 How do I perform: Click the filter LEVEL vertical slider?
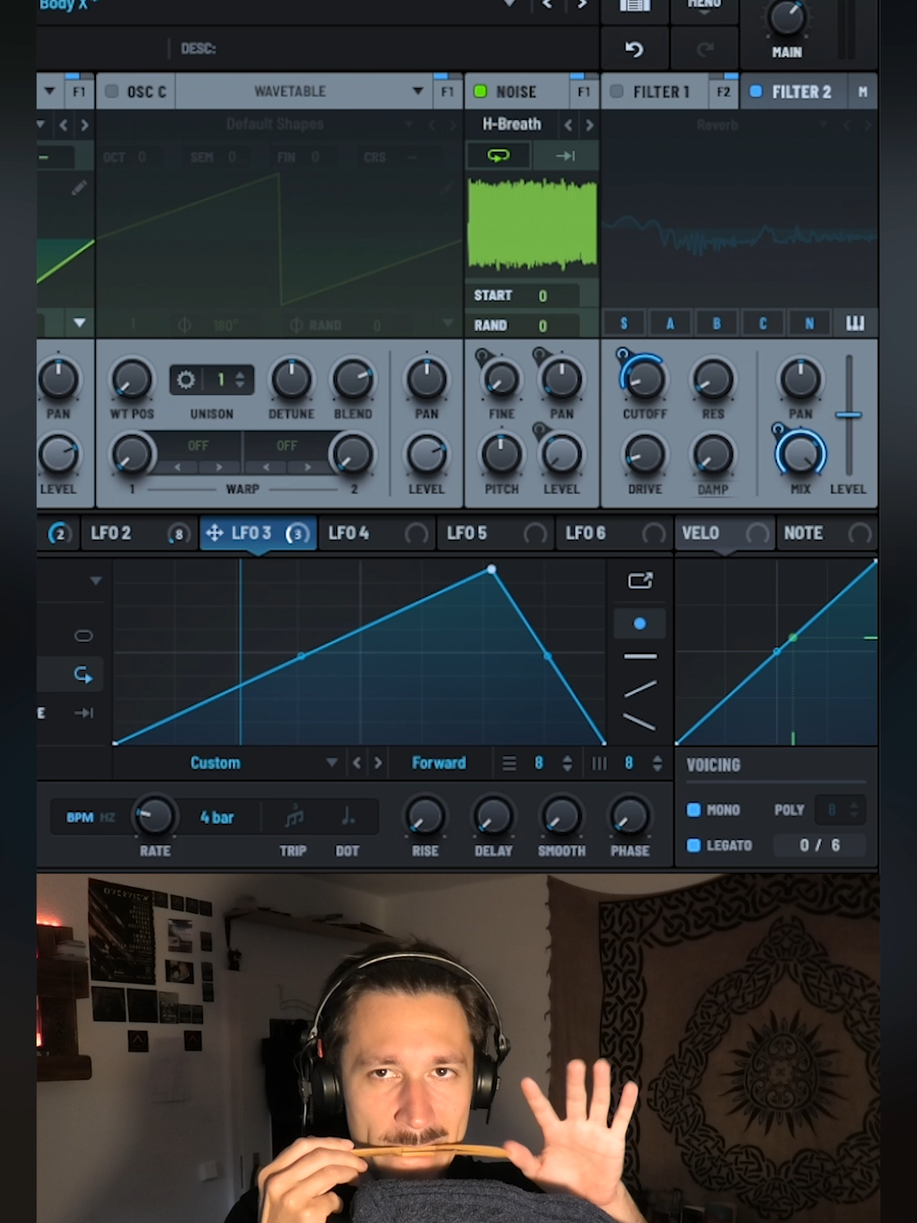pyautogui.click(x=848, y=414)
